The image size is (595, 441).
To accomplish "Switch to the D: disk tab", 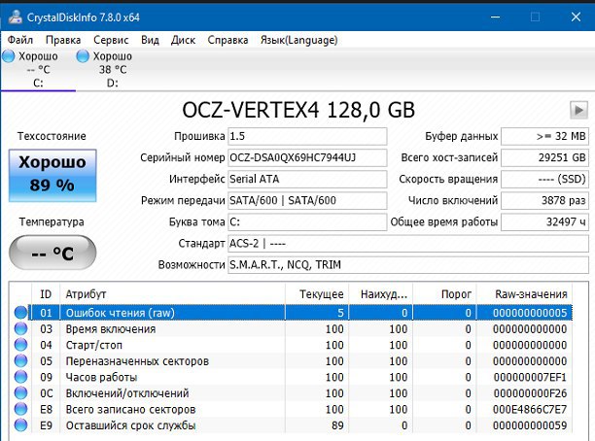I will click(x=113, y=69).
